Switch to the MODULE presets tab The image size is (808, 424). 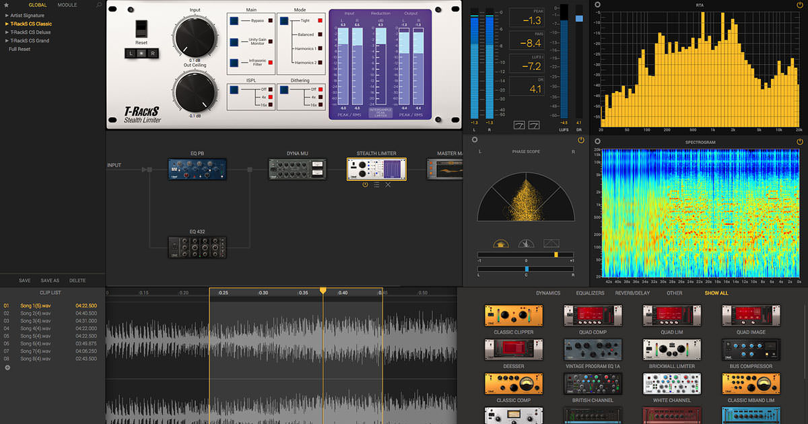[x=67, y=5]
